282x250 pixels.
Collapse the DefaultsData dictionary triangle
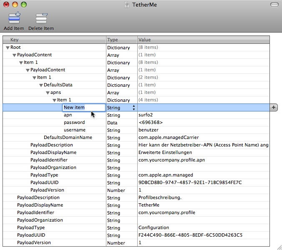pos(41,85)
